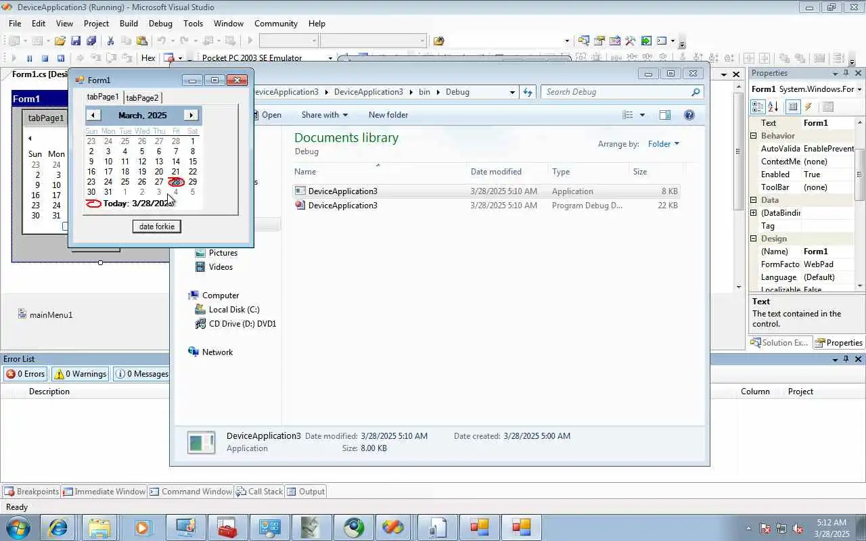Open Internet Explorer from the taskbar
Image resolution: width=866 pixels, height=541 pixels.
point(58,527)
